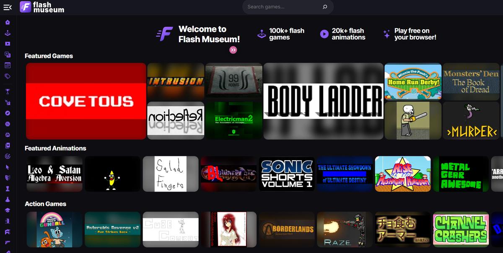Expand the welcome banner double-arrow button
This screenshot has width=503, height=253.
coord(233,50)
